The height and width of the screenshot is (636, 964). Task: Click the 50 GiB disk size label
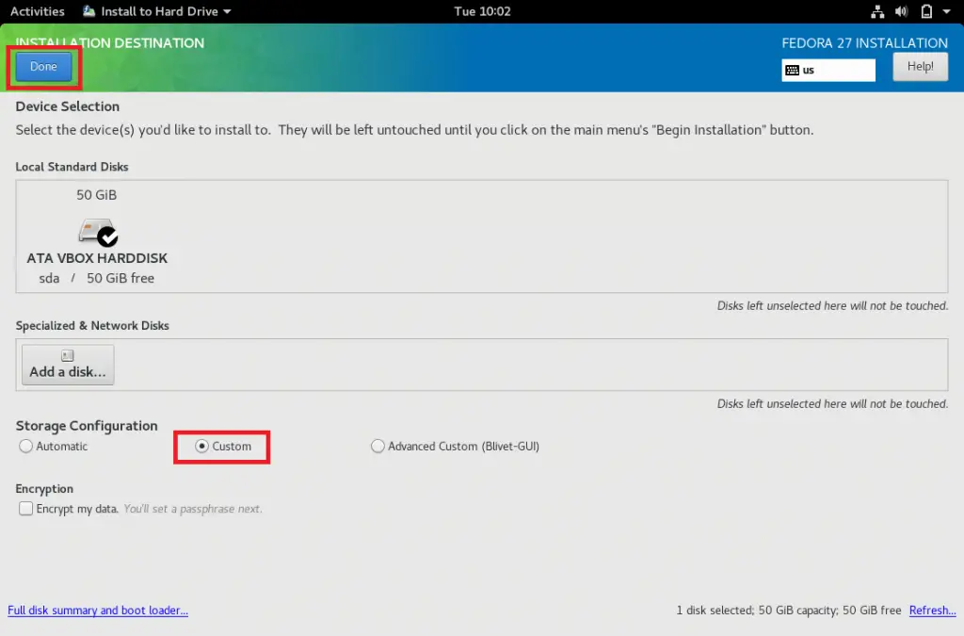point(97,195)
